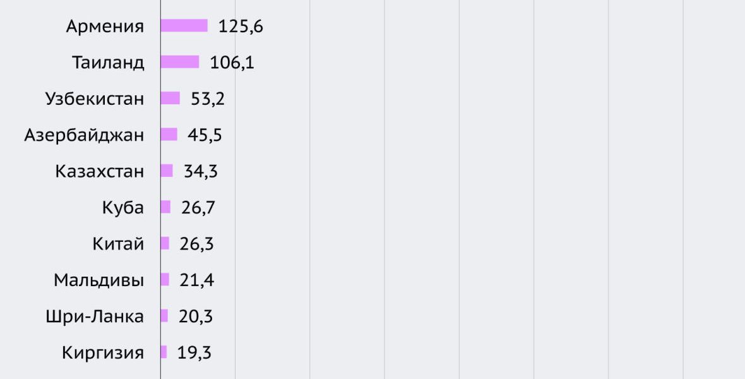Click the Узбекистан country label
The height and width of the screenshot is (379, 745).
(x=95, y=99)
